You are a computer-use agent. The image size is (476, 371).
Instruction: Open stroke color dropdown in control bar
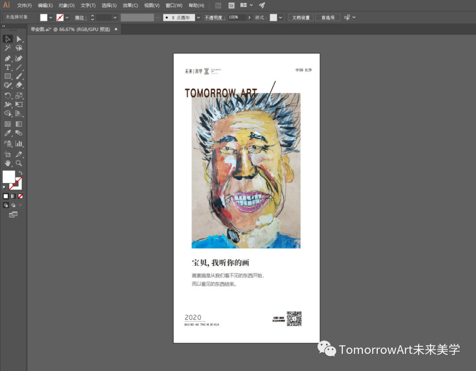click(67, 18)
